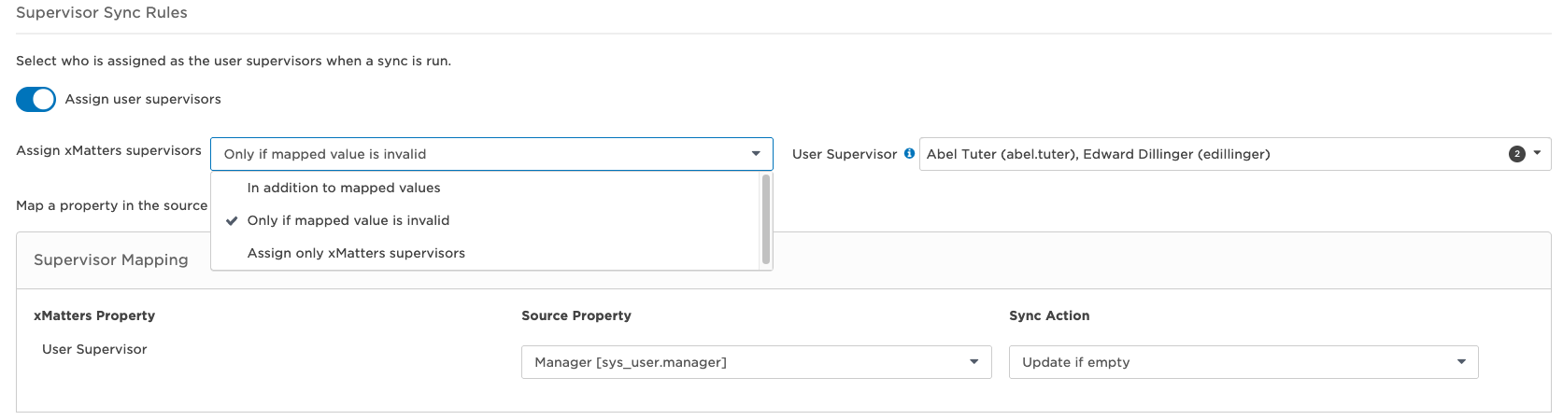Click the User Supervisor info icon

tap(909, 154)
